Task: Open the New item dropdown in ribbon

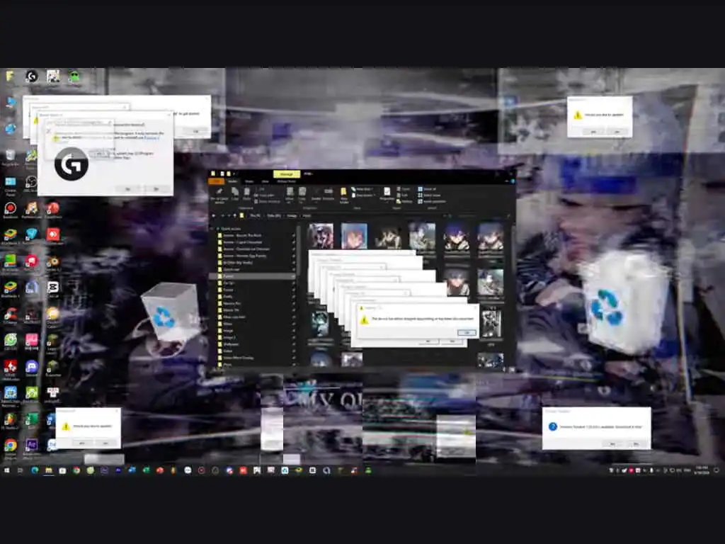Action: click(362, 189)
